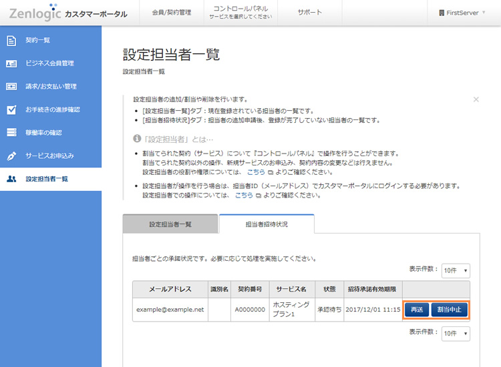Click 再送 button for example@example.net

tap(417, 310)
